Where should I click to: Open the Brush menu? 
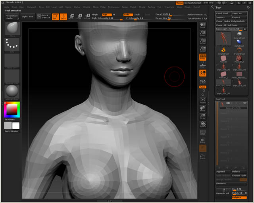(x=14, y=7)
